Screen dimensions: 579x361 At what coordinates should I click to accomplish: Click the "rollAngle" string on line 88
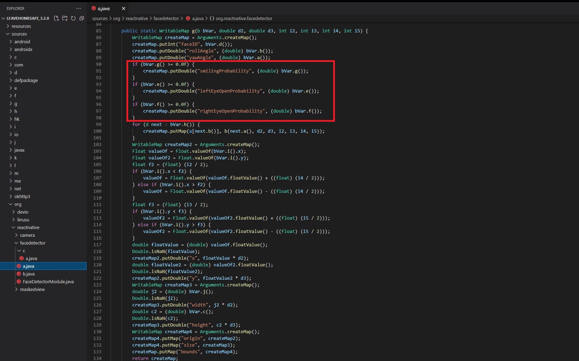201,51
